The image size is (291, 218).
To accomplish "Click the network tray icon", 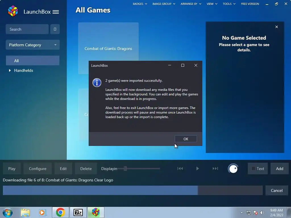I will click(248, 213).
